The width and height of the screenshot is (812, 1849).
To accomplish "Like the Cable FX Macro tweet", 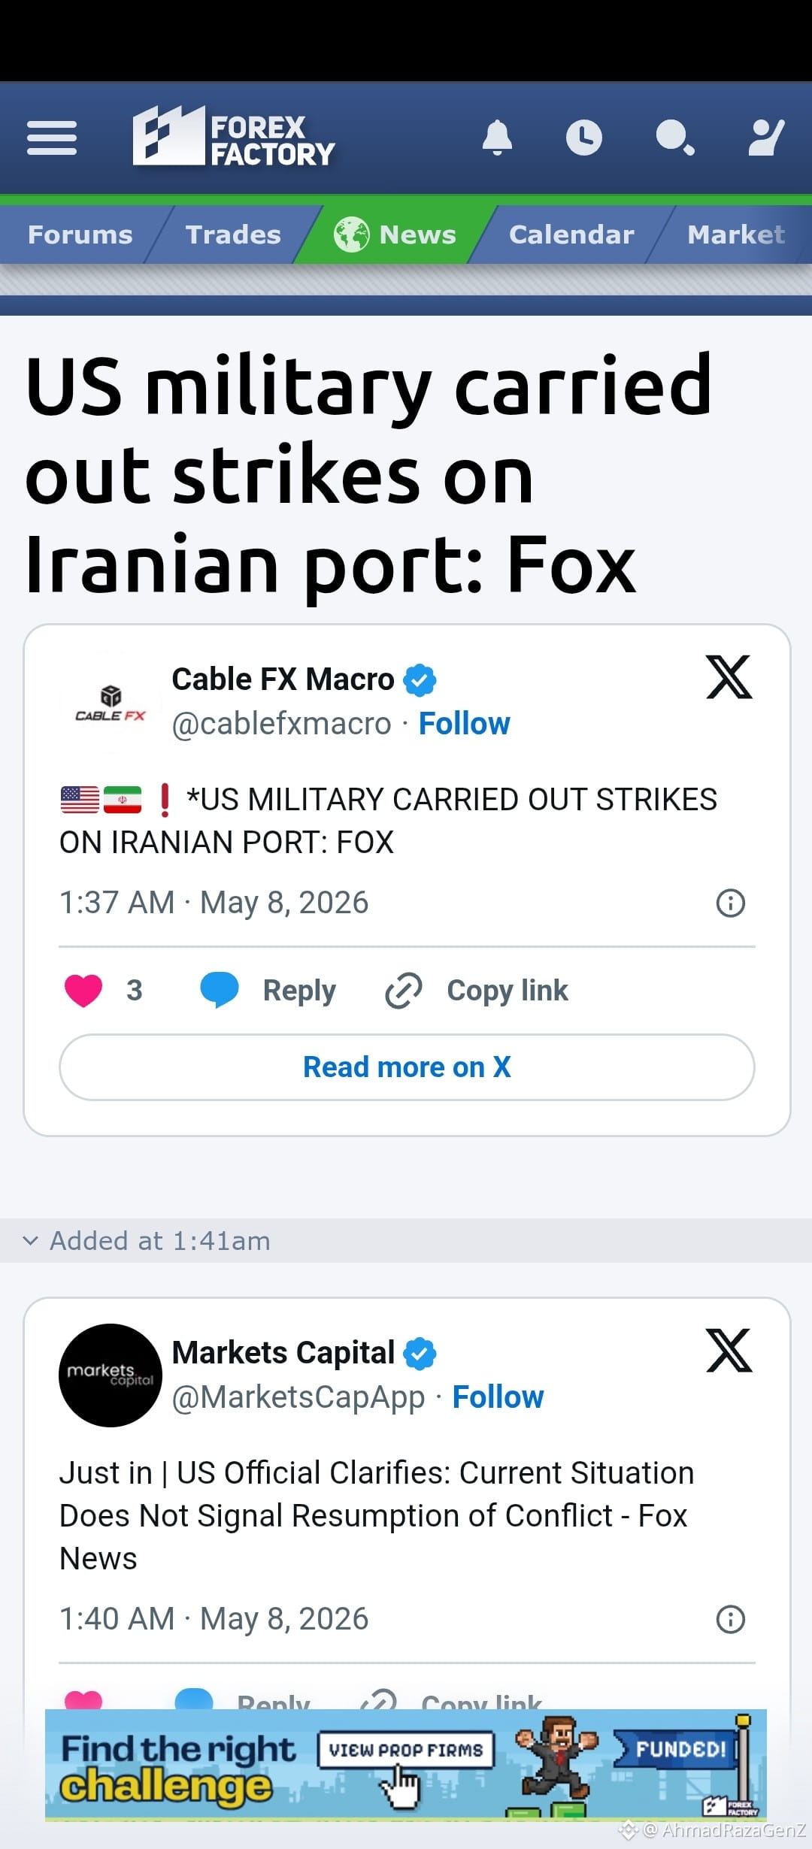I will [83, 990].
